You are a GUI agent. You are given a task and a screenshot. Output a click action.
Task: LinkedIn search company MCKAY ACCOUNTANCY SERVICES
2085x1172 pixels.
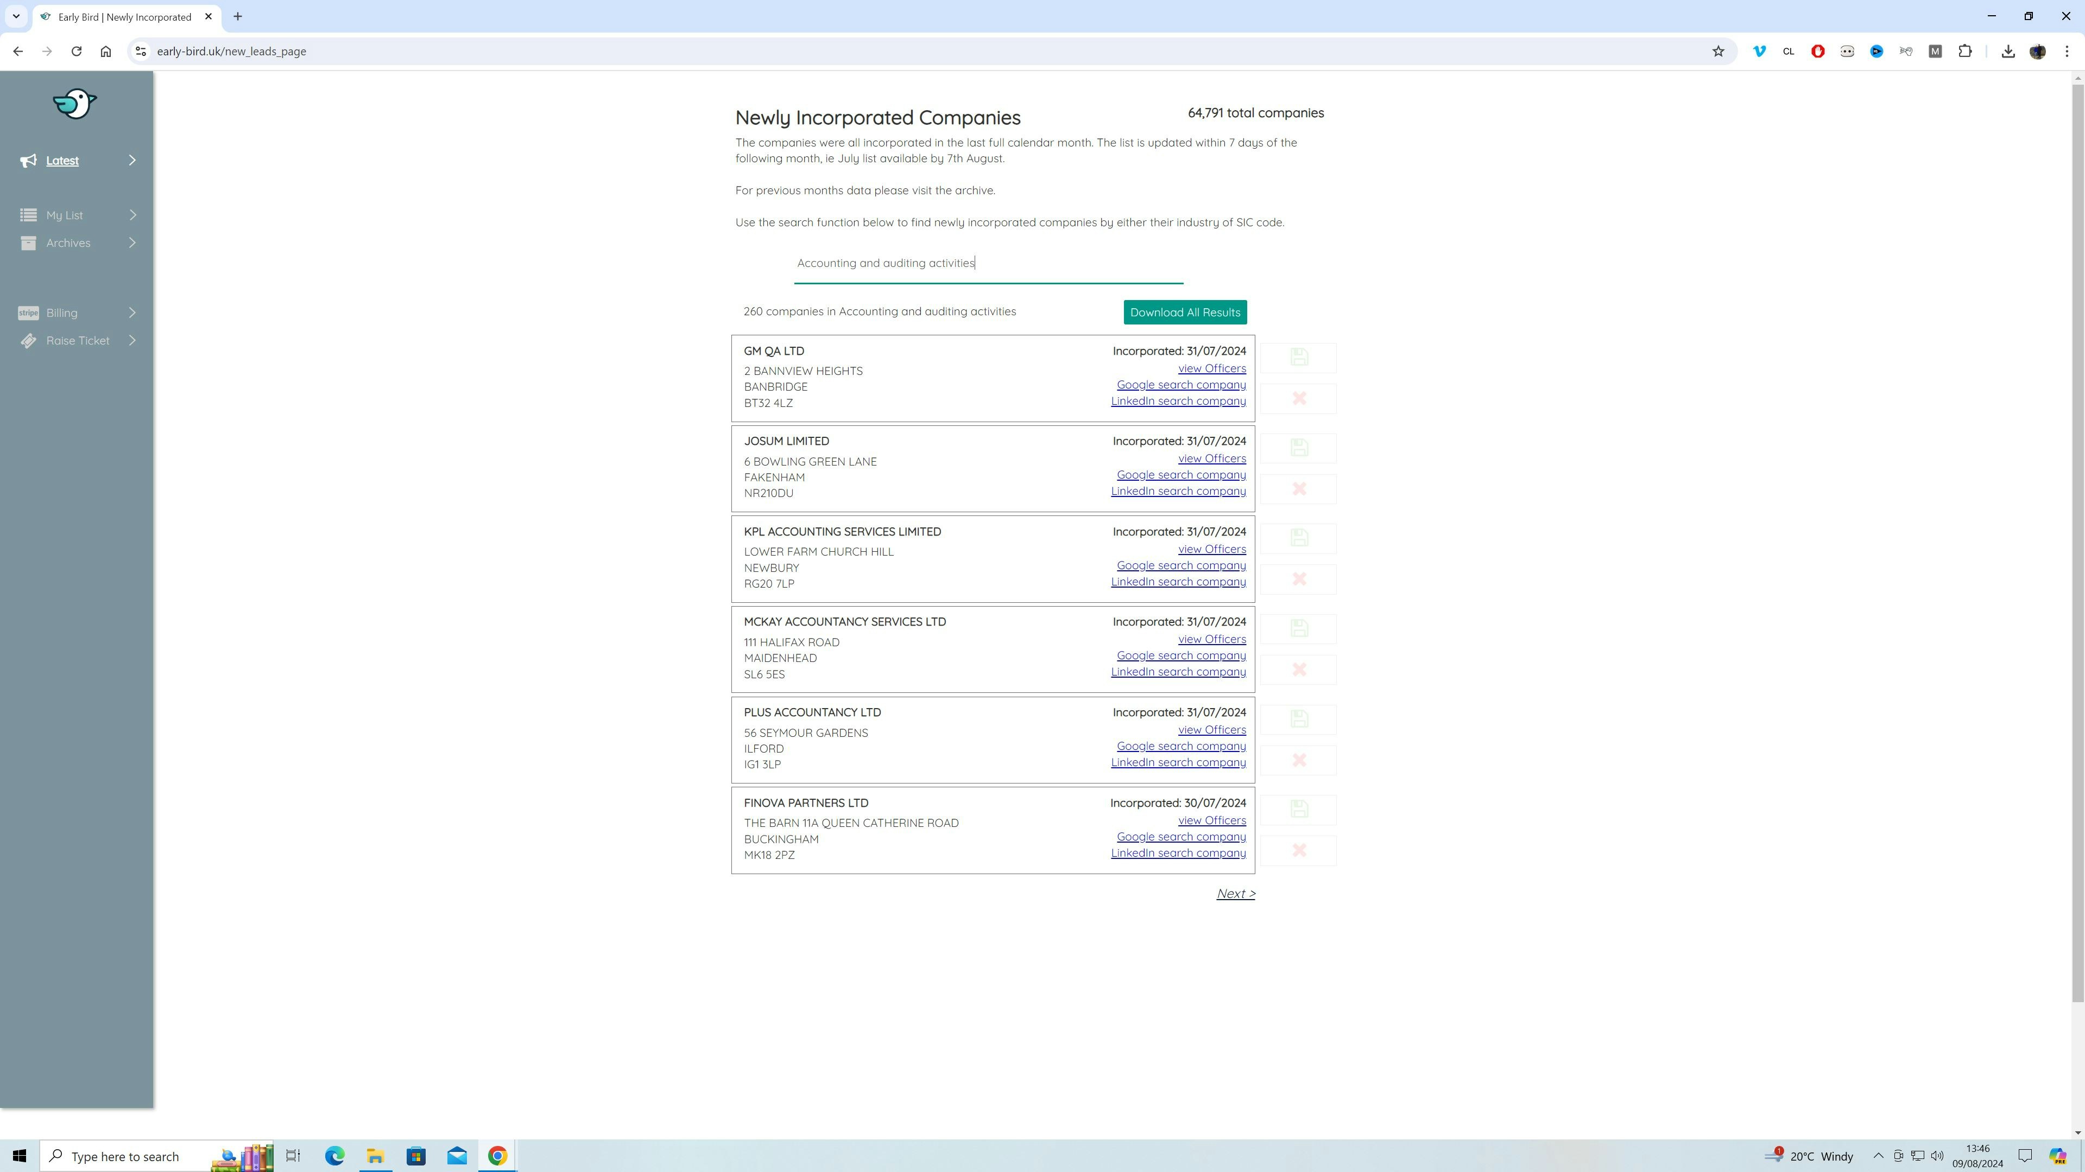pyautogui.click(x=1178, y=672)
